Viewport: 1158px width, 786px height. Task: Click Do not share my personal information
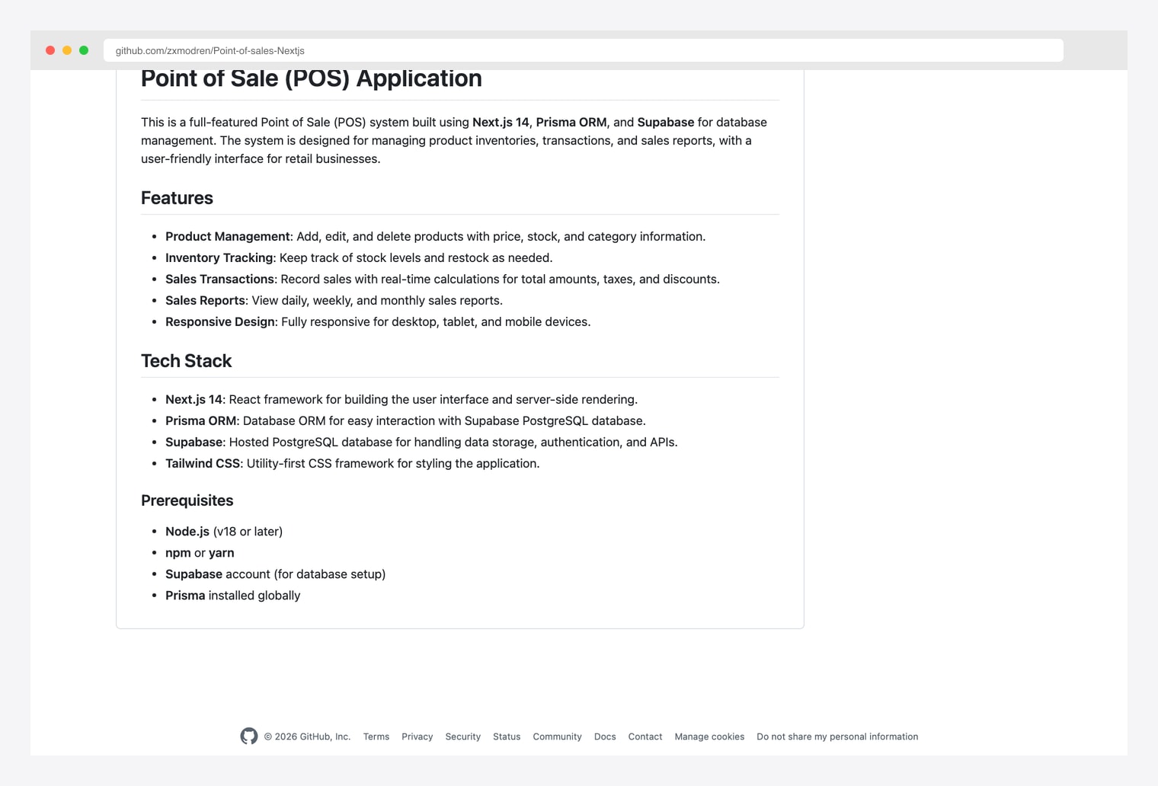pyautogui.click(x=837, y=736)
